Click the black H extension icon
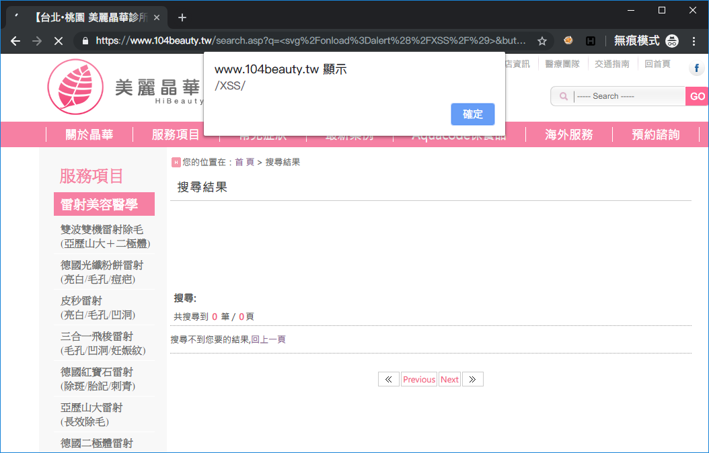 [591, 41]
